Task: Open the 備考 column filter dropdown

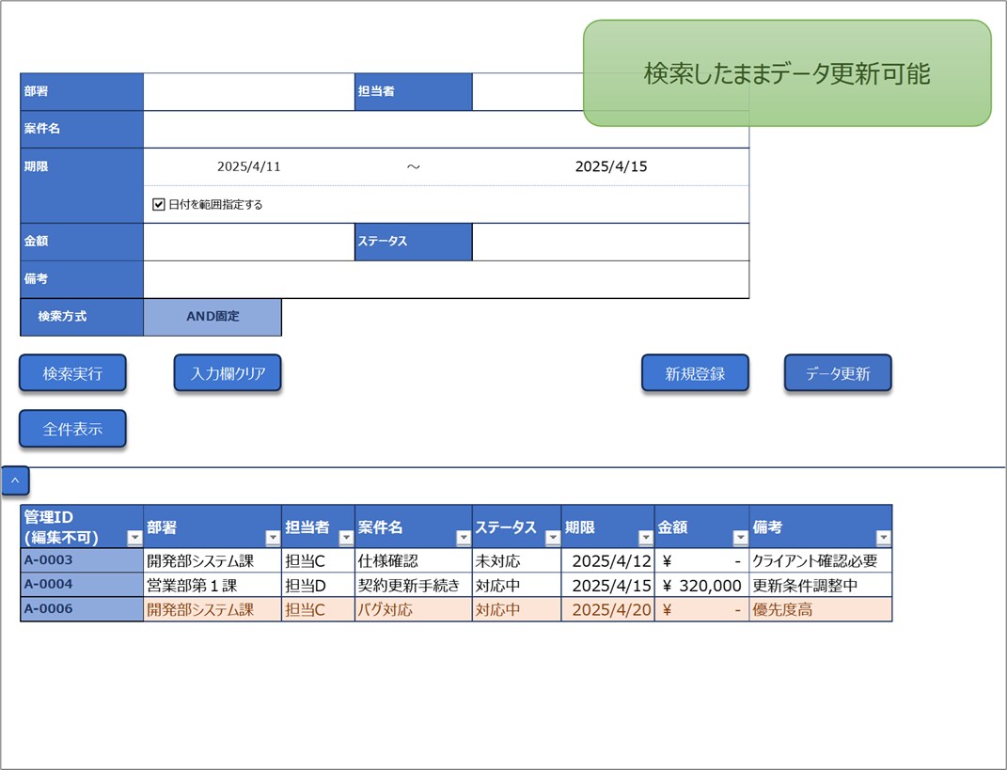Action: 883,538
